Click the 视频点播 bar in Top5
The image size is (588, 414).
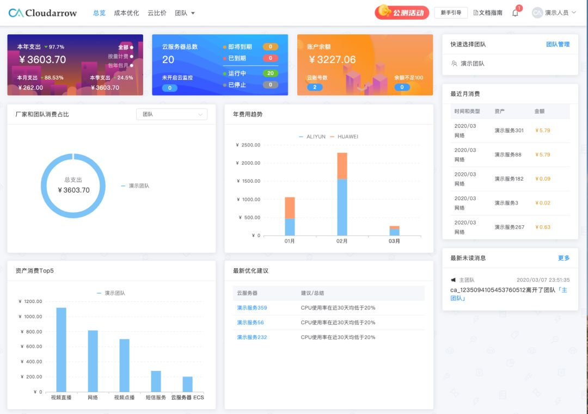point(125,365)
